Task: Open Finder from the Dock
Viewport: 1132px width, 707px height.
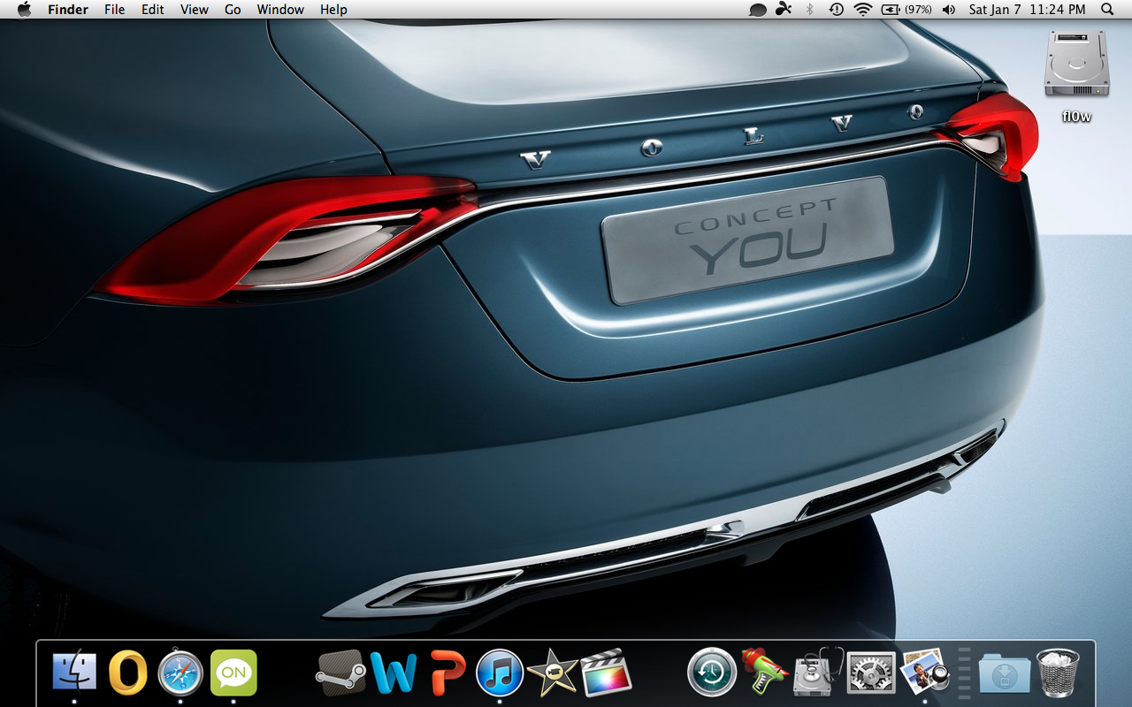Action: (x=75, y=673)
